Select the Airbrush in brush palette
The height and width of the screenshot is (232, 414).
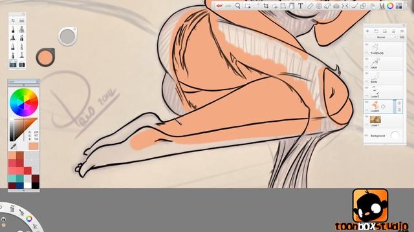pyautogui.click(x=21, y=30)
